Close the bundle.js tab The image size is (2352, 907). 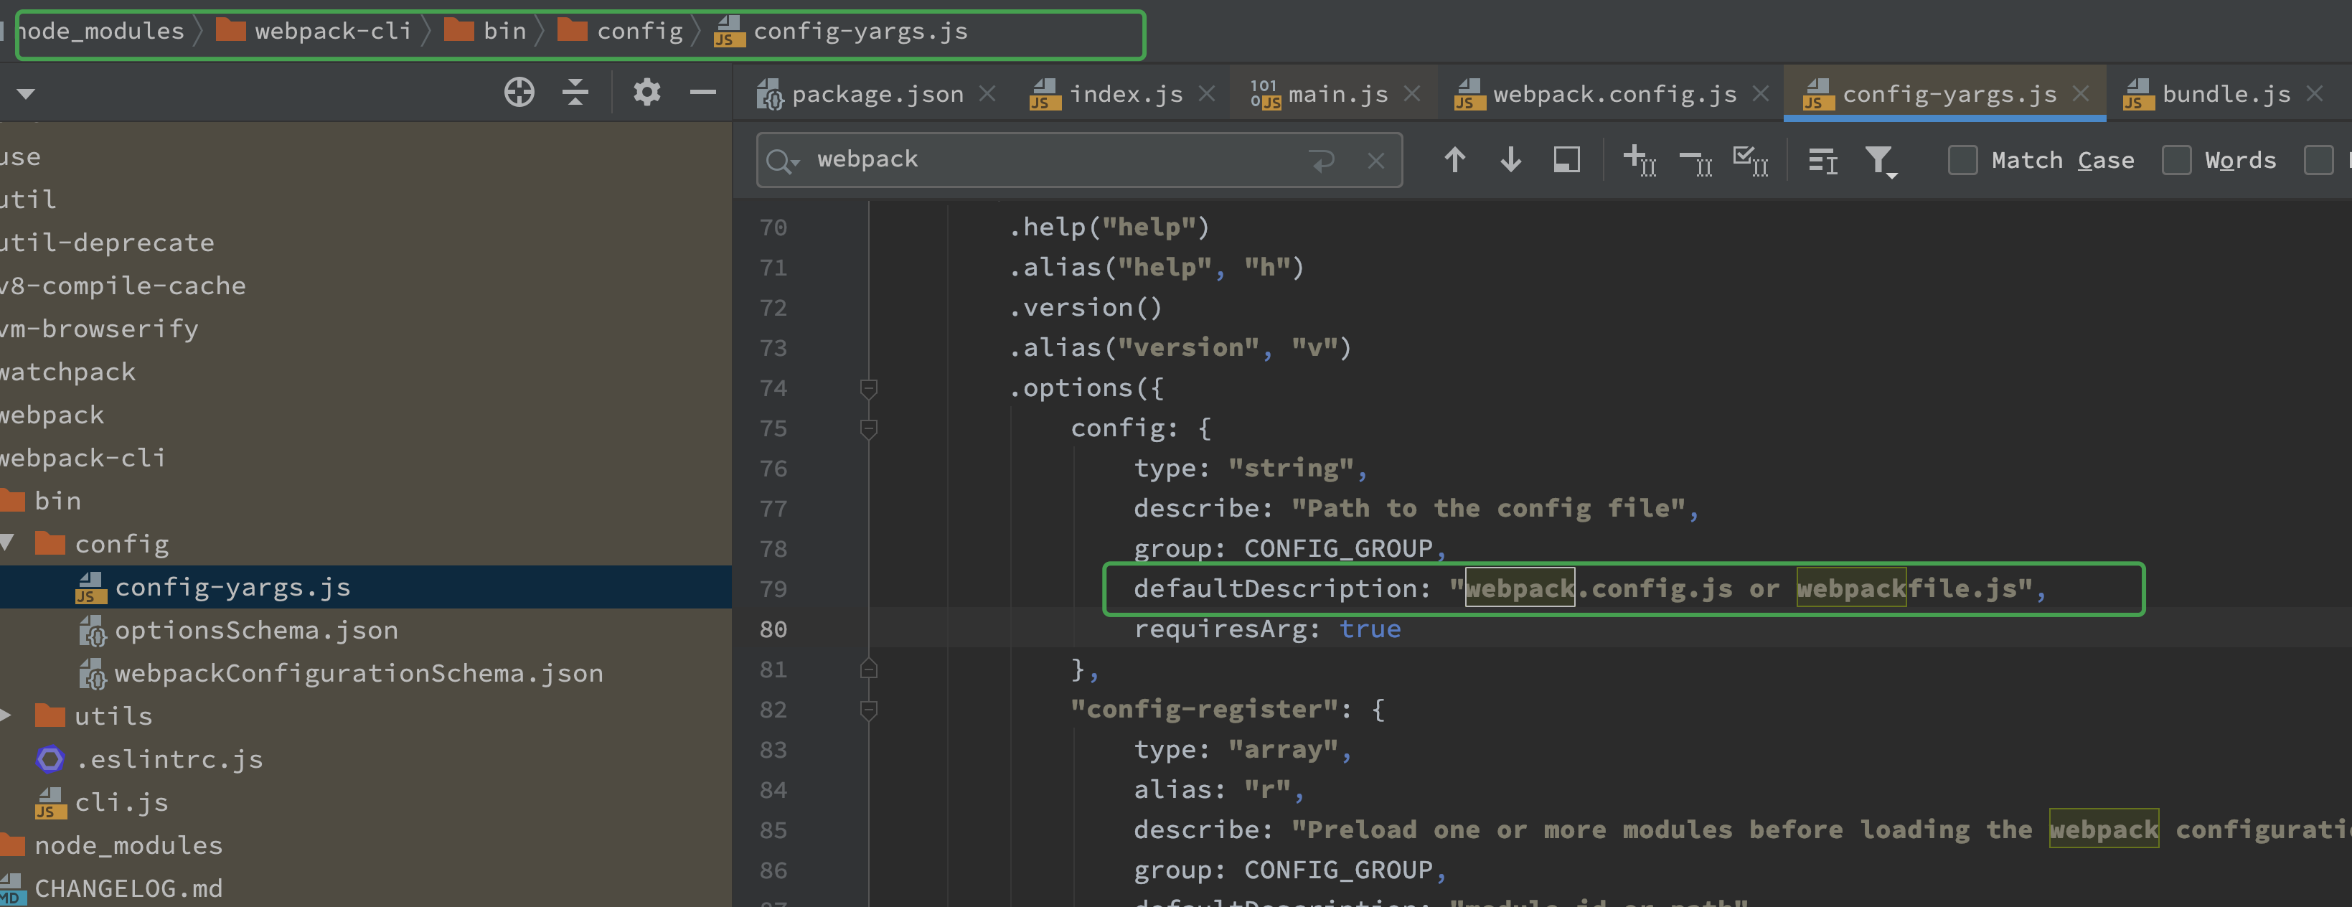[2315, 93]
